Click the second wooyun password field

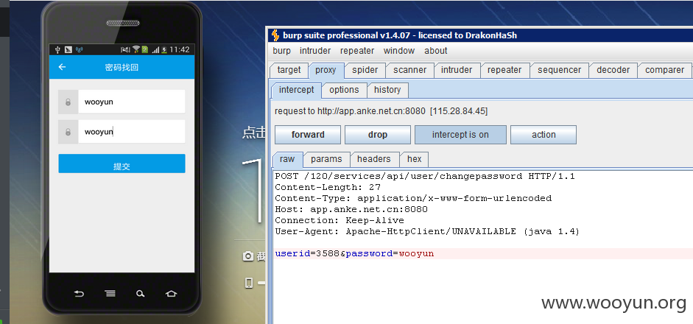(x=132, y=132)
